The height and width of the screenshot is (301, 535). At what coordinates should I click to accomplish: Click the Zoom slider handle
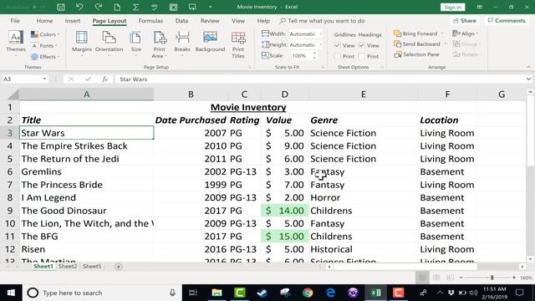(x=492, y=278)
